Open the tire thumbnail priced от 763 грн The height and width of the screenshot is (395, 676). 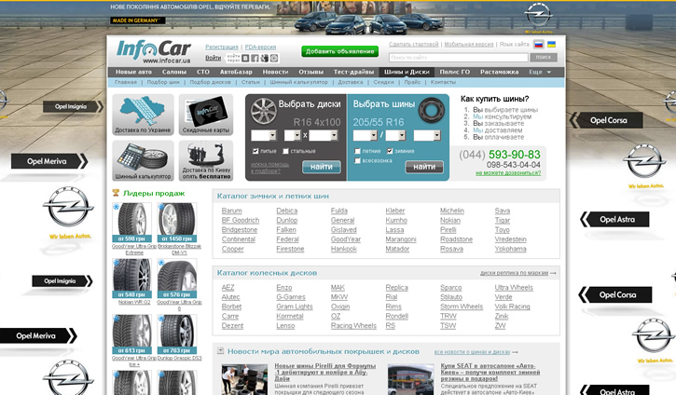[x=177, y=334]
